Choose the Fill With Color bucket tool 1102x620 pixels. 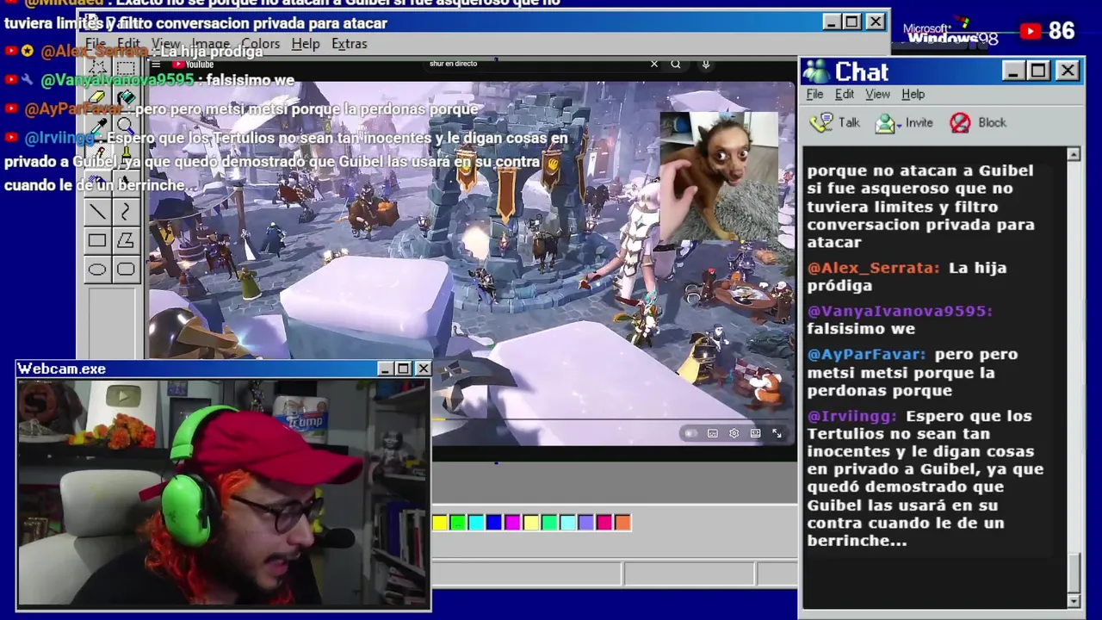126,97
